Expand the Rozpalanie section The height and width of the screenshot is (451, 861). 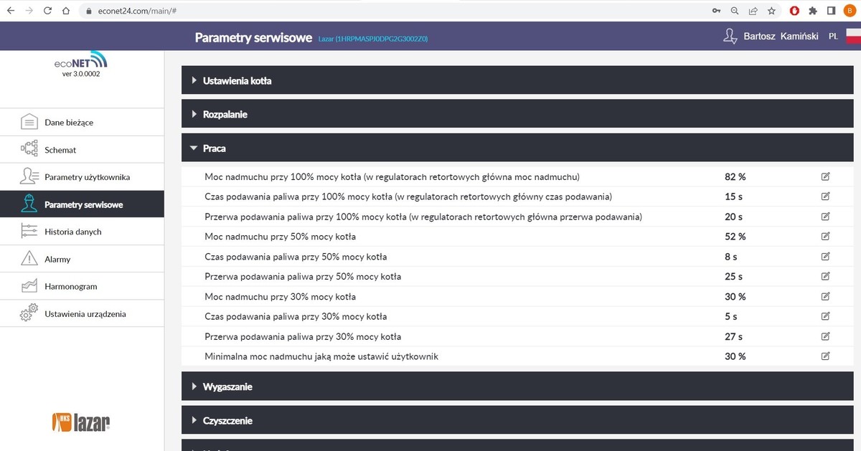pos(225,115)
